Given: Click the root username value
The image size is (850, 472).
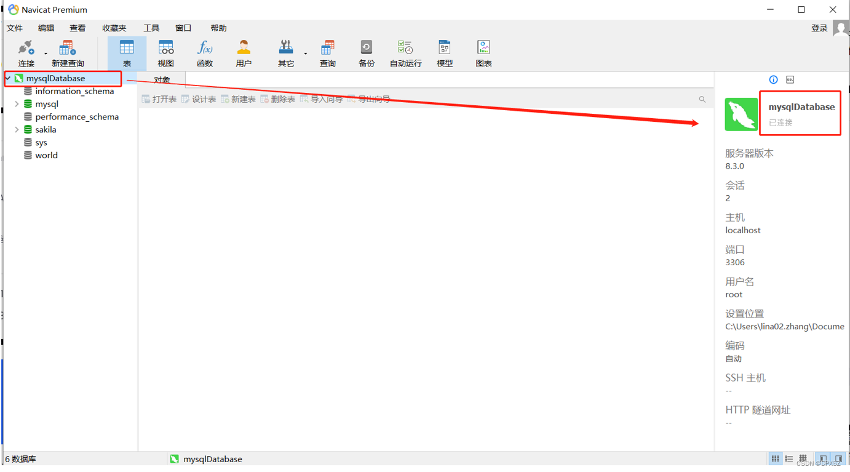Looking at the screenshot, I should click(x=734, y=294).
